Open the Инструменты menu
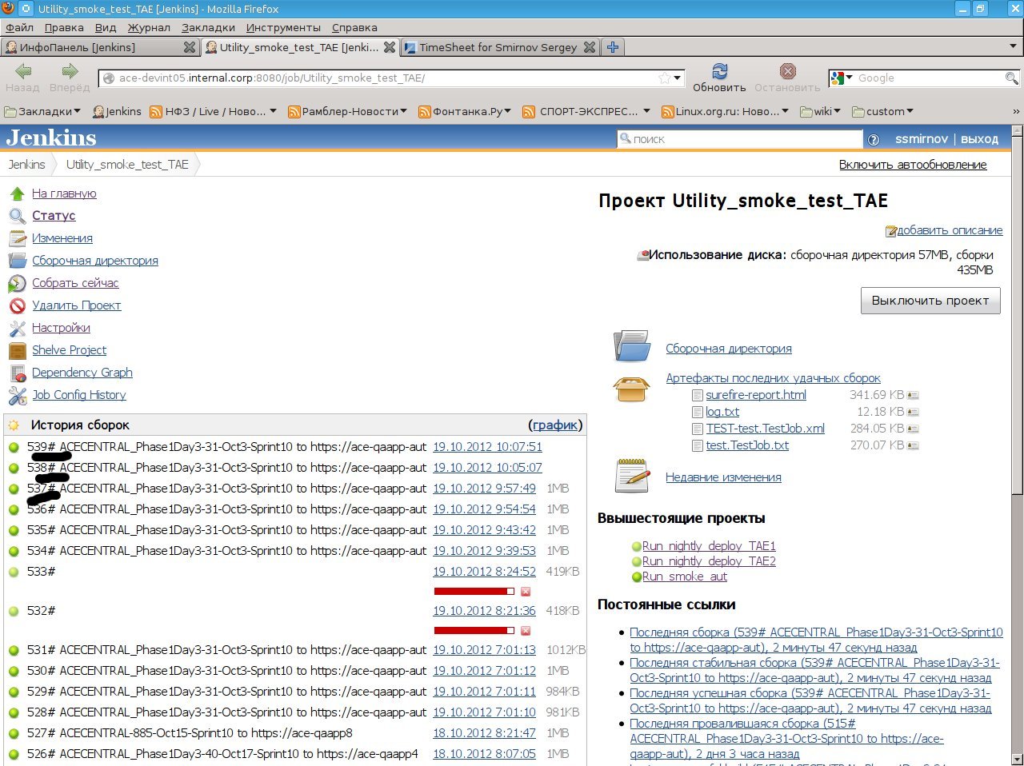Image resolution: width=1024 pixels, height=766 pixels. pos(283,27)
